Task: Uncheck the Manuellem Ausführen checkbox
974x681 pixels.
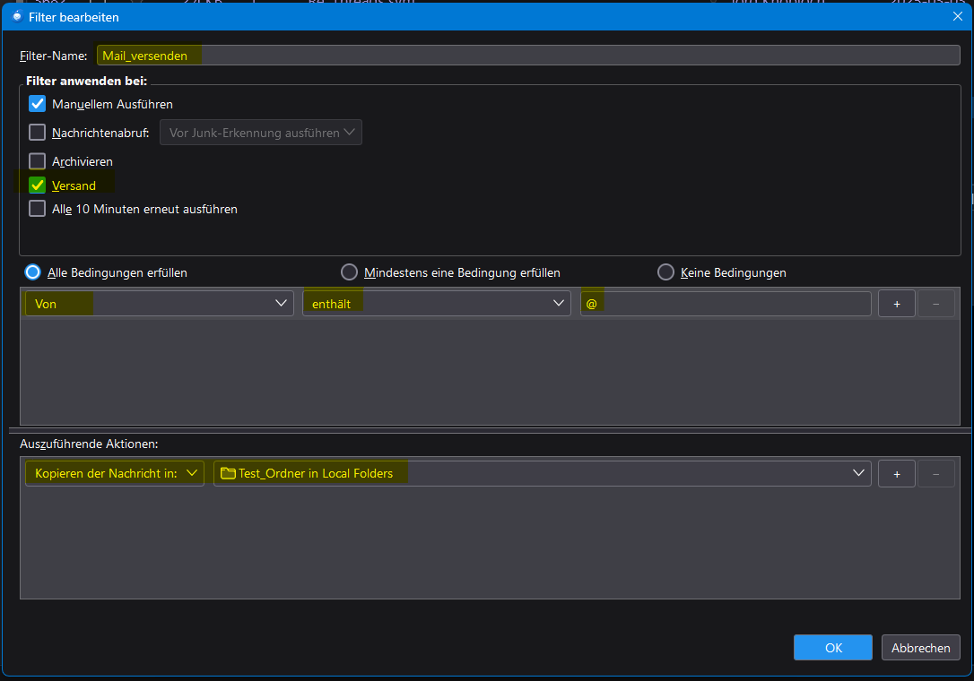Action: coord(38,104)
